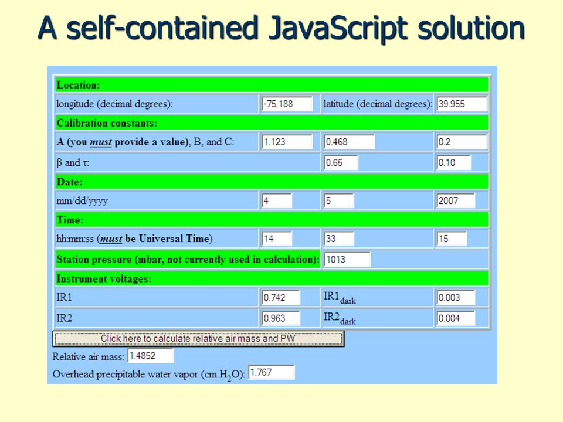Click the IR1 voltage field (0.742)

tap(281, 298)
